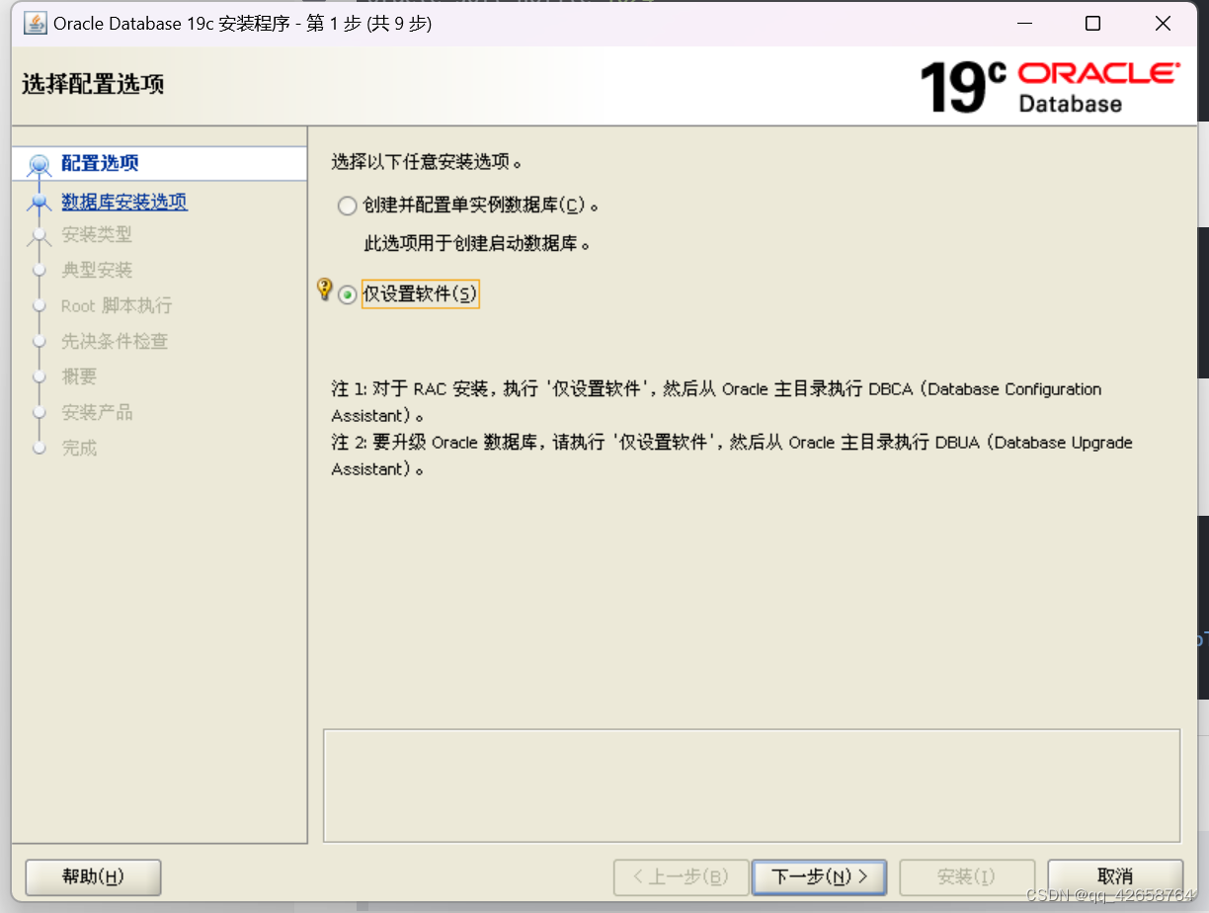Image resolution: width=1209 pixels, height=913 pixels.
Task: Click the '< 上一步(B)' button
Action: pos(680,876)
